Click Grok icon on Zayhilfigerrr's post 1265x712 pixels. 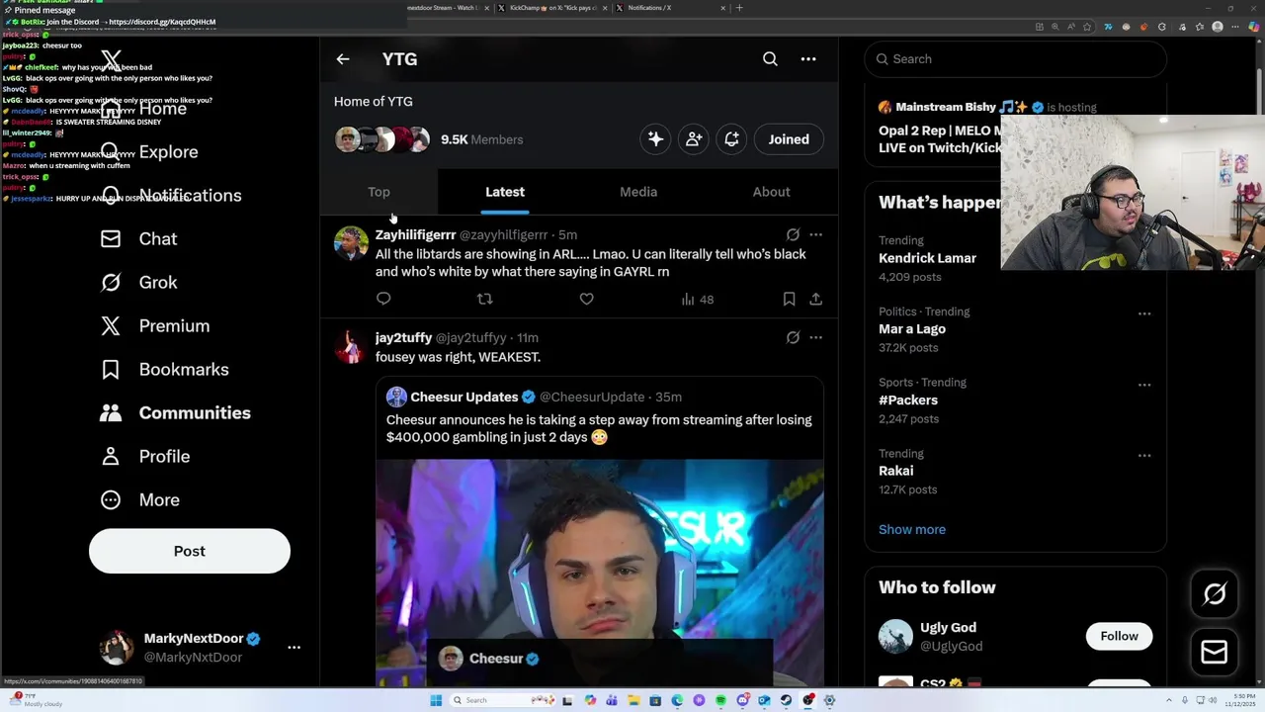pyautogui.click(x=793, y=234)
